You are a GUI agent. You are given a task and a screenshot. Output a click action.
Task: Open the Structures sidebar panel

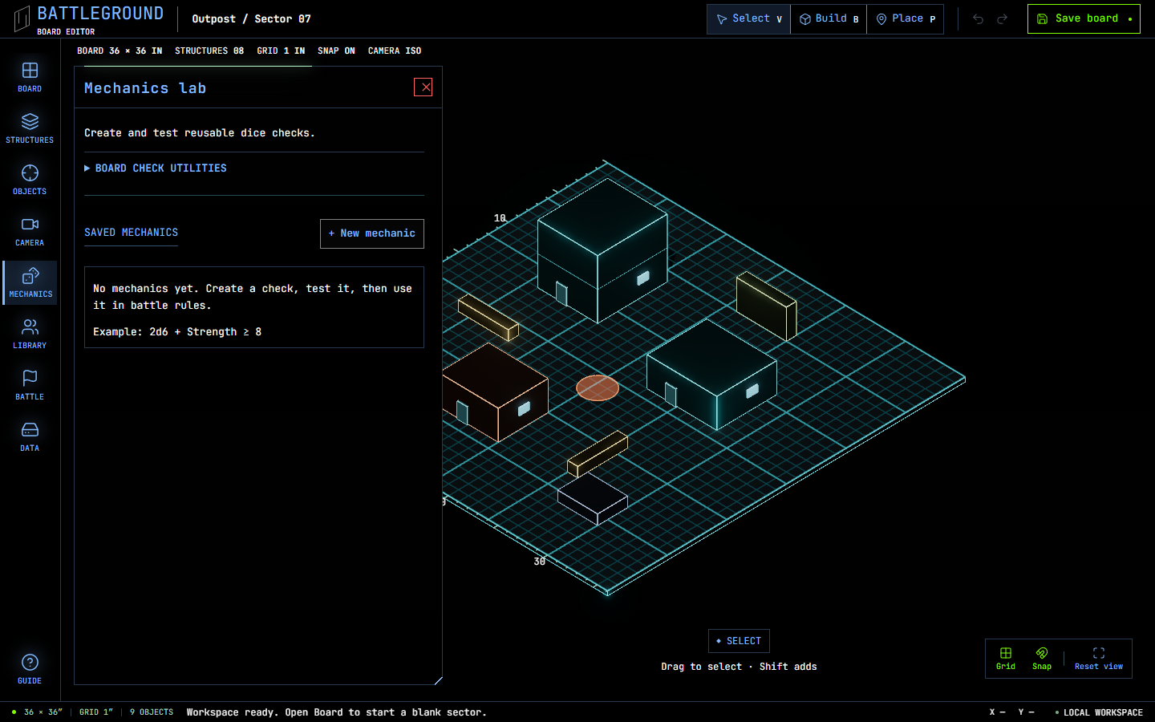click(30, 129)
